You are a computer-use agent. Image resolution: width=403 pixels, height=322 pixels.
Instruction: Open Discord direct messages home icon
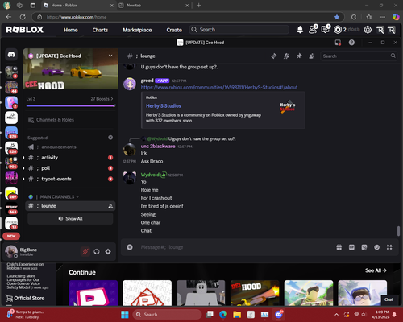pyautogui.click(x=11, y=55)
